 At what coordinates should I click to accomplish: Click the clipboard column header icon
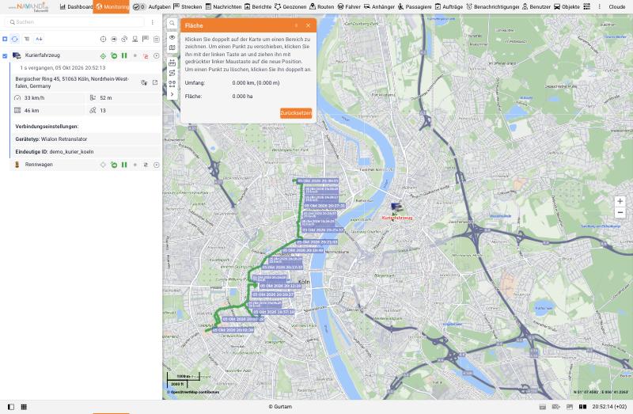156,39
